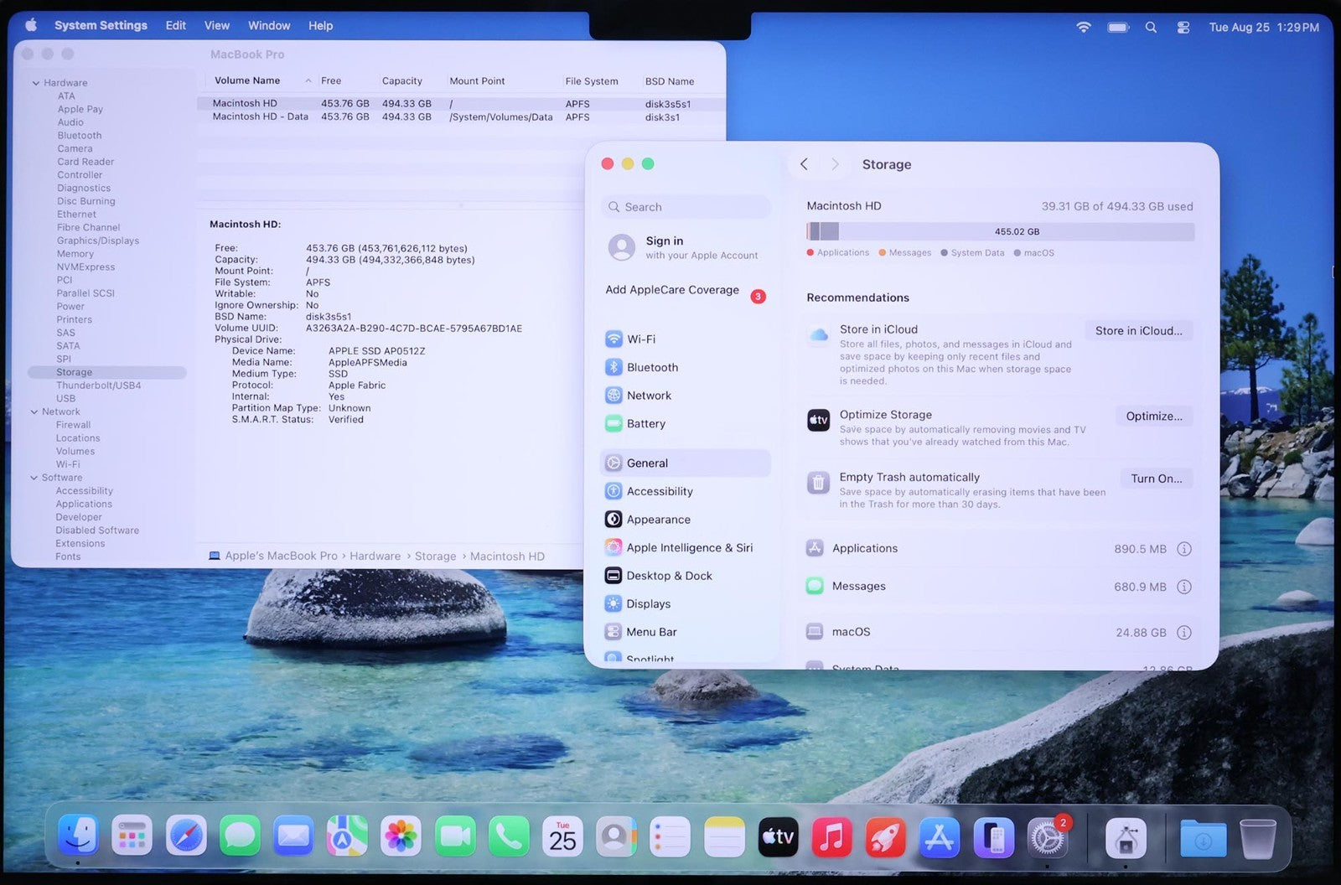1341x885 pixels.
Task: Open the Downloads folder in the Dock
Action: [1203, 837]
